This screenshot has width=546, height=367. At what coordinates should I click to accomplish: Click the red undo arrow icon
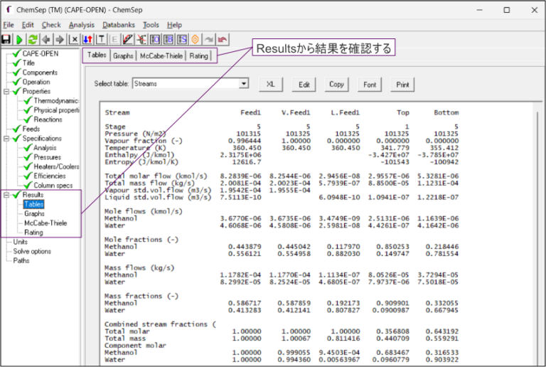(223, 39)
